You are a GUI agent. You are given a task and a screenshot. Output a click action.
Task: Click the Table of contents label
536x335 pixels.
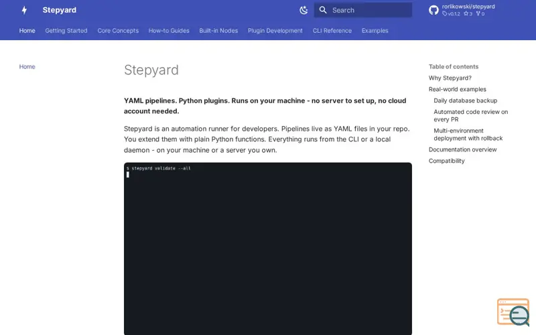pos(454,66)
